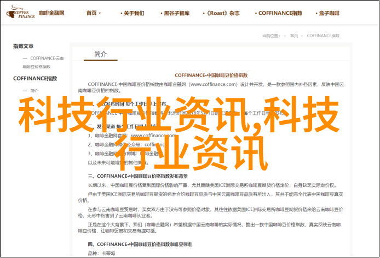
Task: Switch to the 简介 tab
Action: (x=101, y=54)
